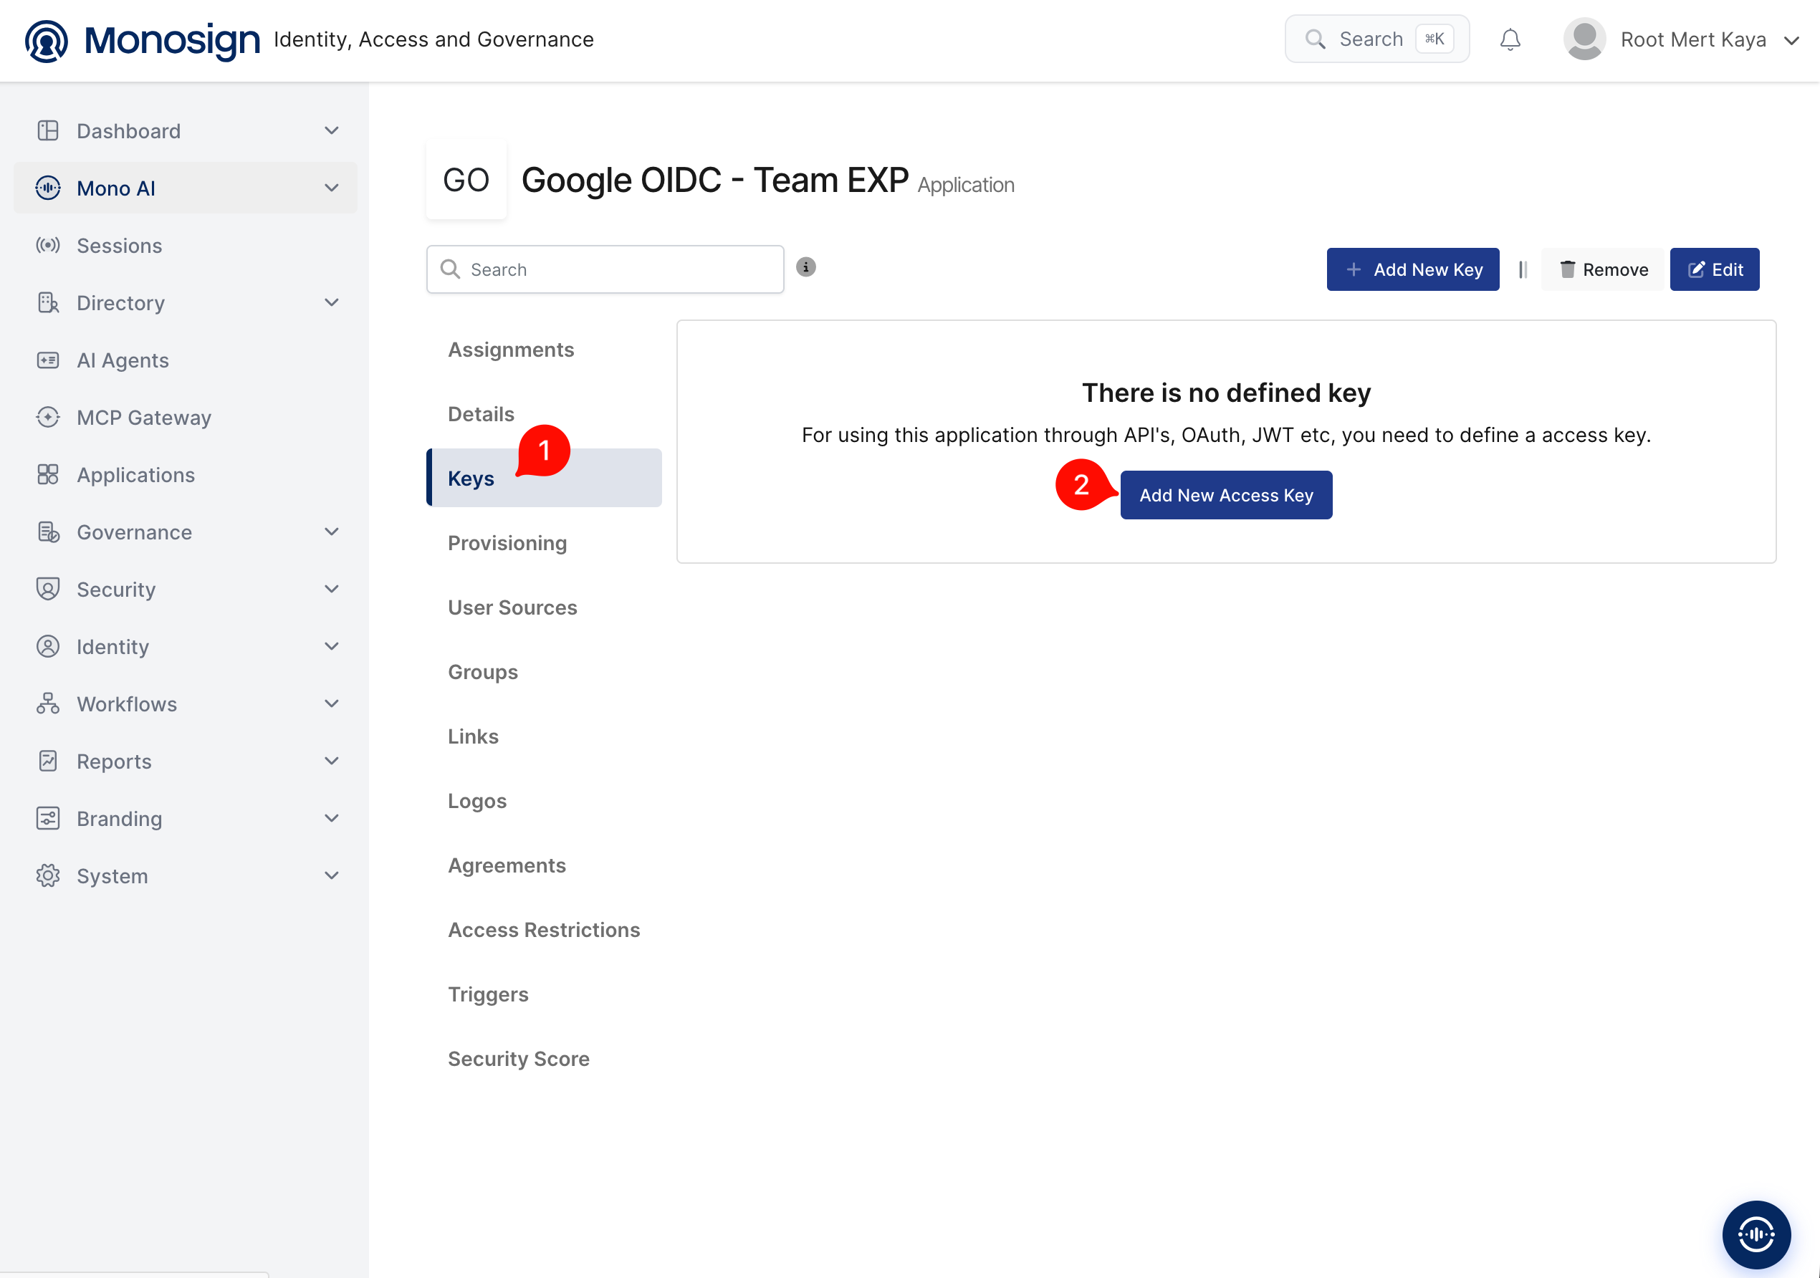Image resolution: width=1820 pixels, height=1278 pixels.
Task: Click the Governance sidebar icon
Action: tap(47, 532)
